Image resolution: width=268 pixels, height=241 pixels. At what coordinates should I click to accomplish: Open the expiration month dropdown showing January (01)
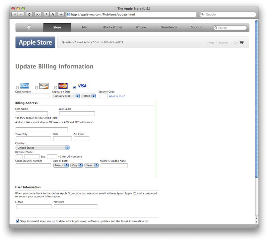(x=66, y=96)
